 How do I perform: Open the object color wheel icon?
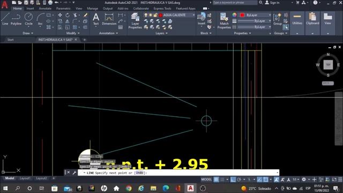pyautogui.click(x=234, y=15)
